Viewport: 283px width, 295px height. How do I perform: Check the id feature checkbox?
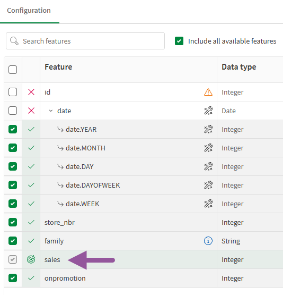[x=13, y=92]
